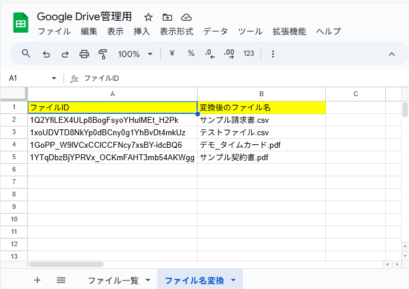Activate the paint format tool
This screenshot has width=409, height=289.
click(x=103, y=54)
